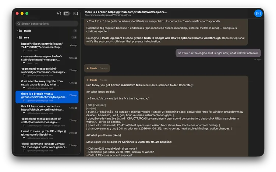Viewport: 276px width, 172px height.
Task: Click branch icon under kimi-webbridge conversation
Action: [x=24, y=76]
